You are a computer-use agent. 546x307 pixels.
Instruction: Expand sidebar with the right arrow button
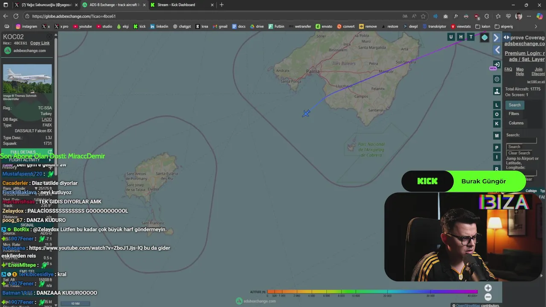point(496,38)
